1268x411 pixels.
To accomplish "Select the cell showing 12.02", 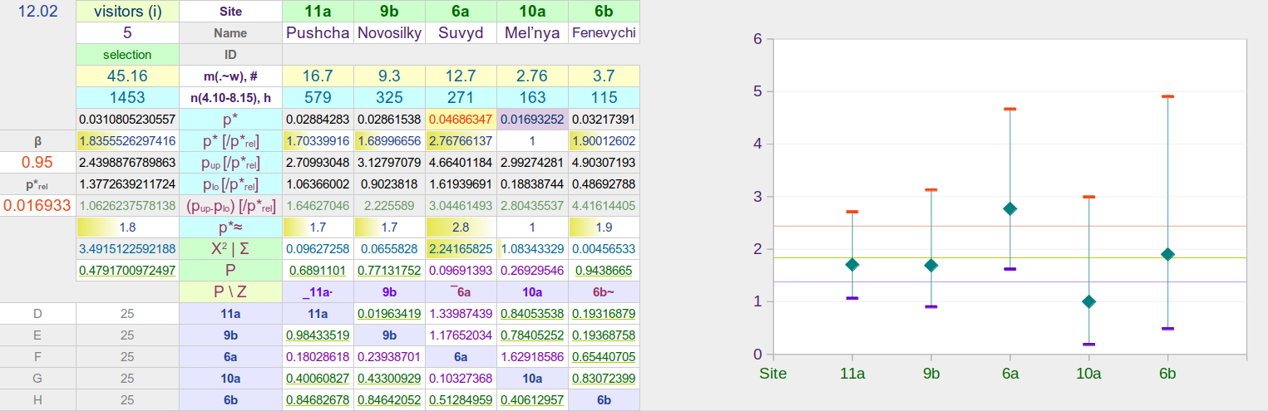I will [x=37, y=12].
